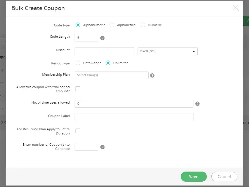Click the Coupon Label text field
249x187 pixels.
click(x=134, y=117)
